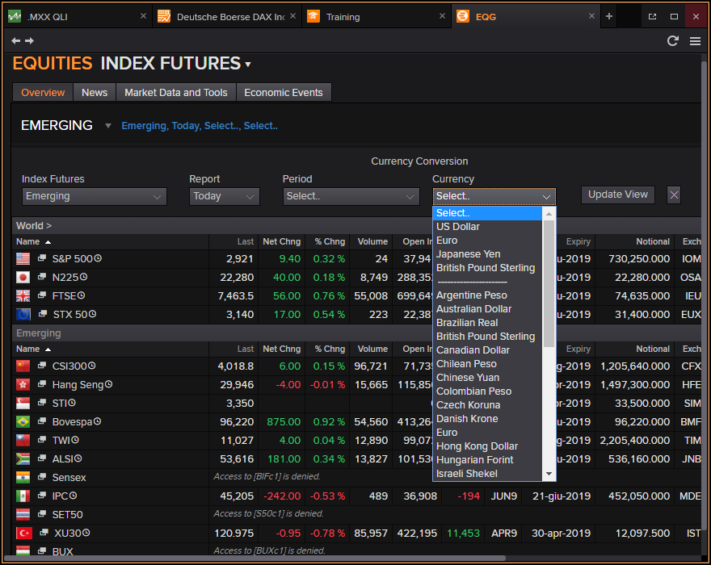
Task: Open the Economic Events tab
Action: [x=284, y=93]
